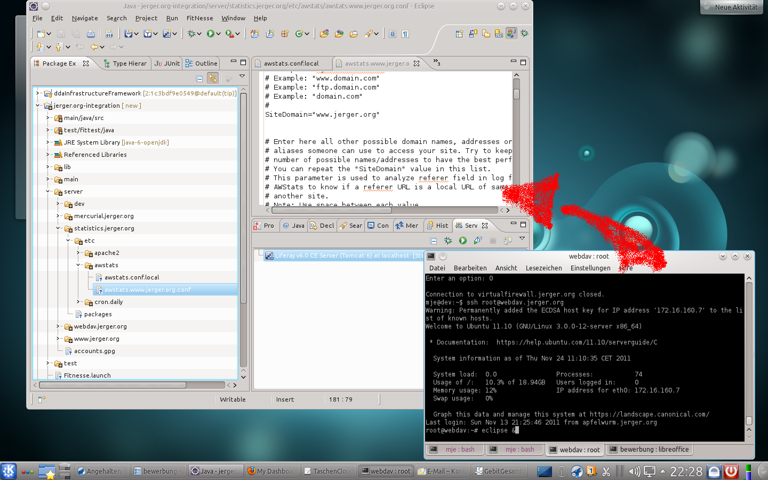Run the application using the green Run icon
Image resolution: width=768 pixels, height=480 pixels.
click(211, 33)
